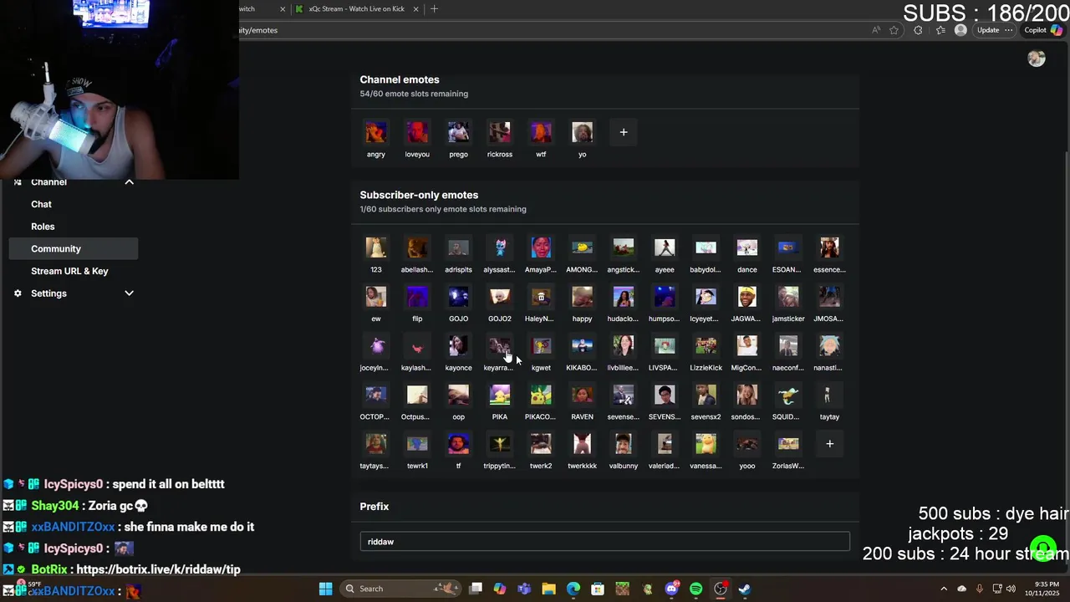Open the kgwet emote

click(541, 346)
